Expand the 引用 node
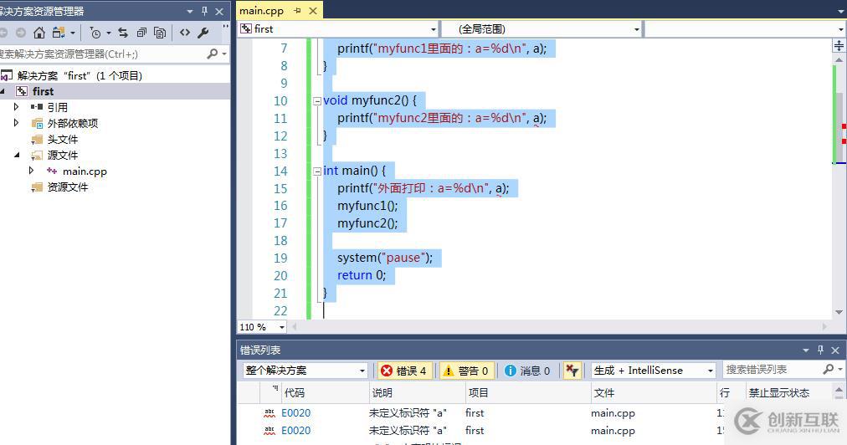 pos(16,107)
